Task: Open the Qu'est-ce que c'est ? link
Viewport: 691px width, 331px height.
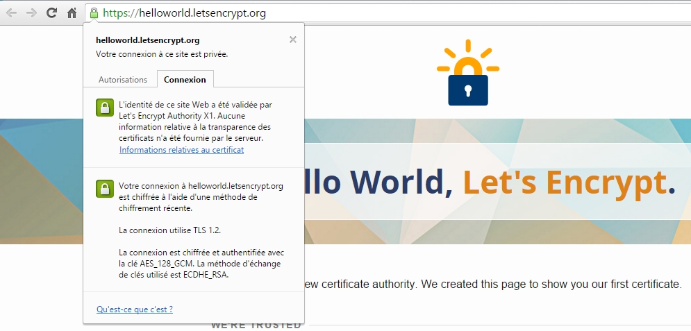Action: point(135,309)
